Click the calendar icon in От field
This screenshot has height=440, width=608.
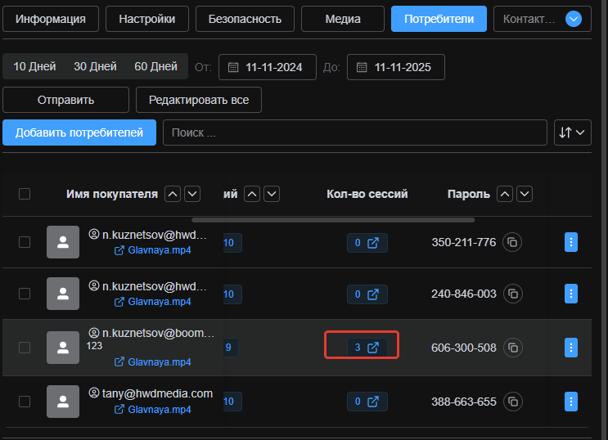pos(233,67)
